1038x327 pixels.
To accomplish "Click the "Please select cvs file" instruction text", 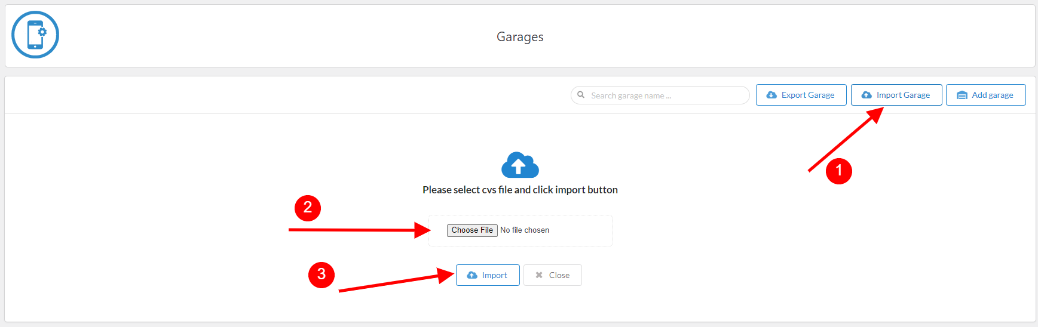I will coord(520,190).
